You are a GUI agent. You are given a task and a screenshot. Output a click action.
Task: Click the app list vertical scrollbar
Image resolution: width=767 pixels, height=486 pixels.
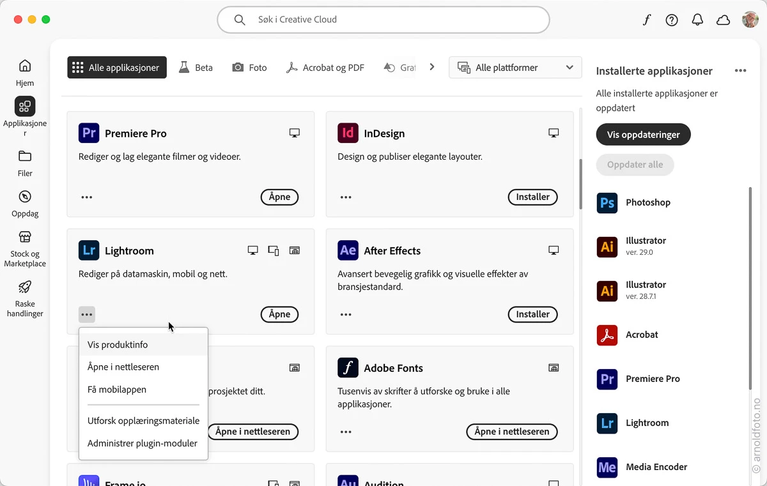(x=581, y=184)
